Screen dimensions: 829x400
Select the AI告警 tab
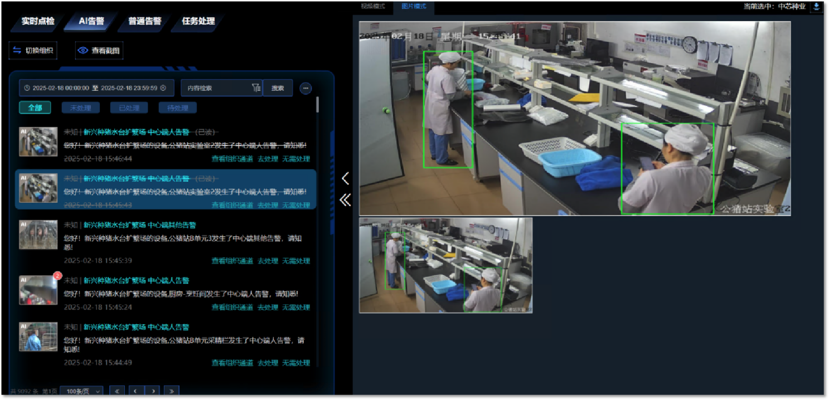pos(91,21)
